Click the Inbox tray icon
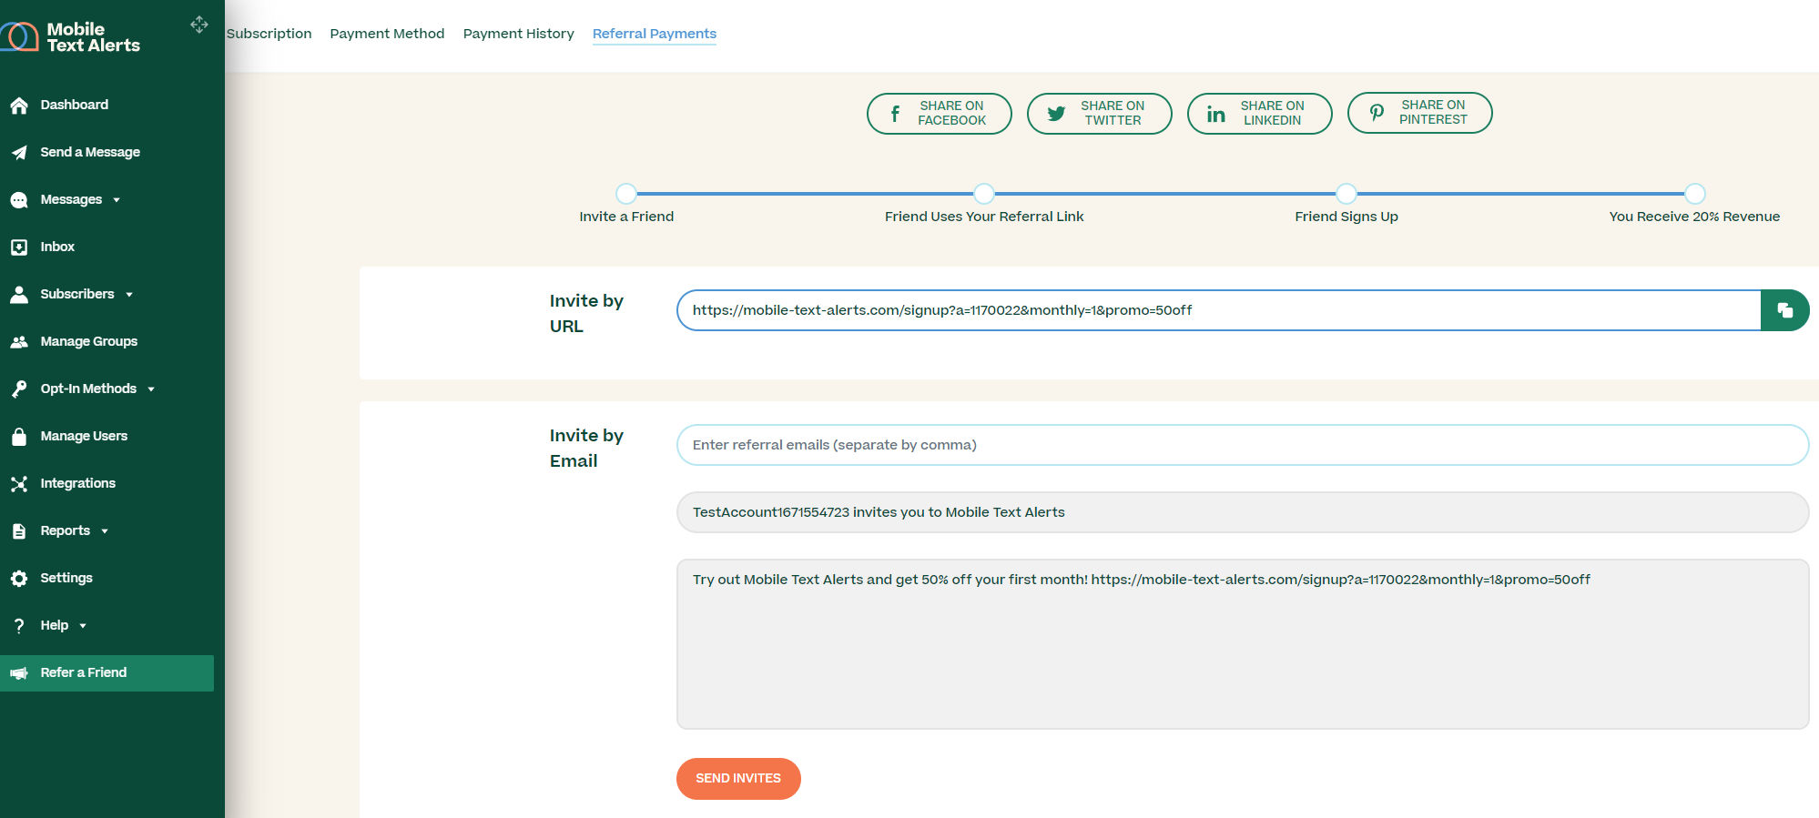This screenshot has width=1819, height=818. point(19,247)
